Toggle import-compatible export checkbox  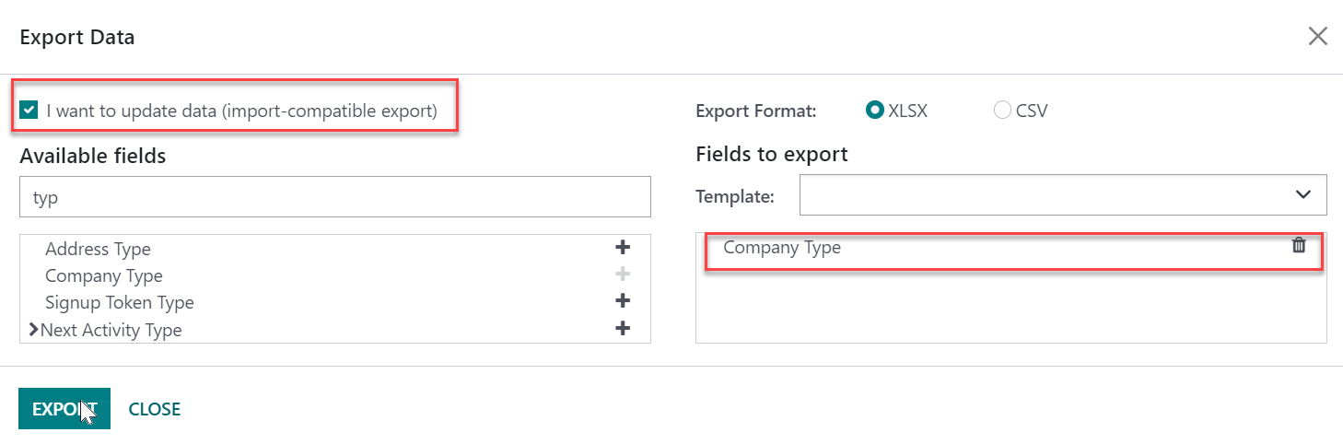(29, 111)
